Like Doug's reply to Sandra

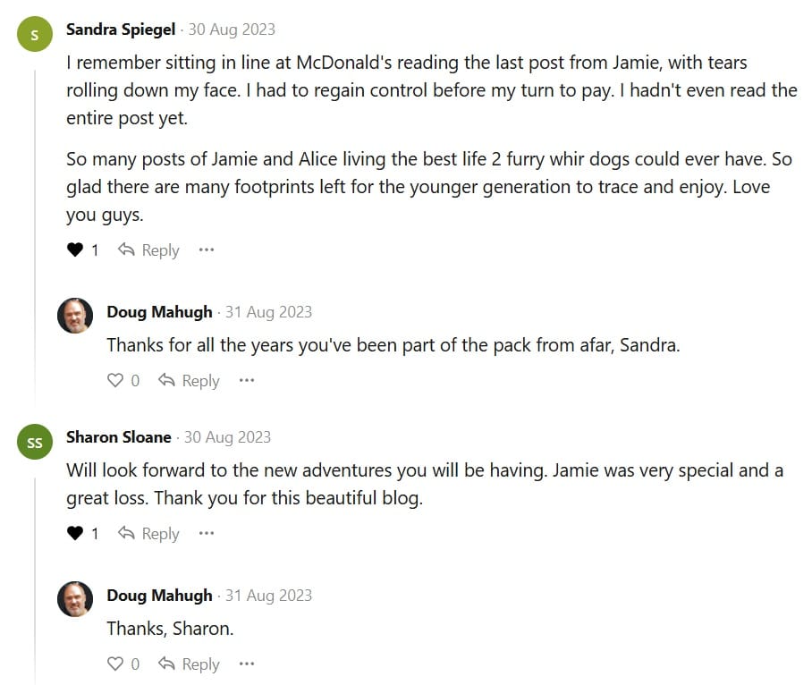pos(115,381)
